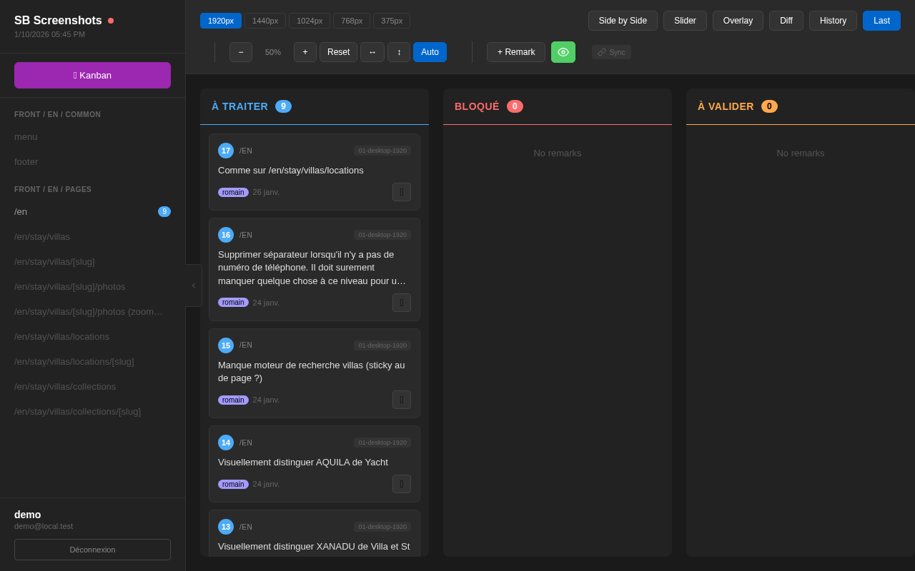Select /en/stay/villas/[slug] page
Screen dimensions: 915x571
click(92, 261)
